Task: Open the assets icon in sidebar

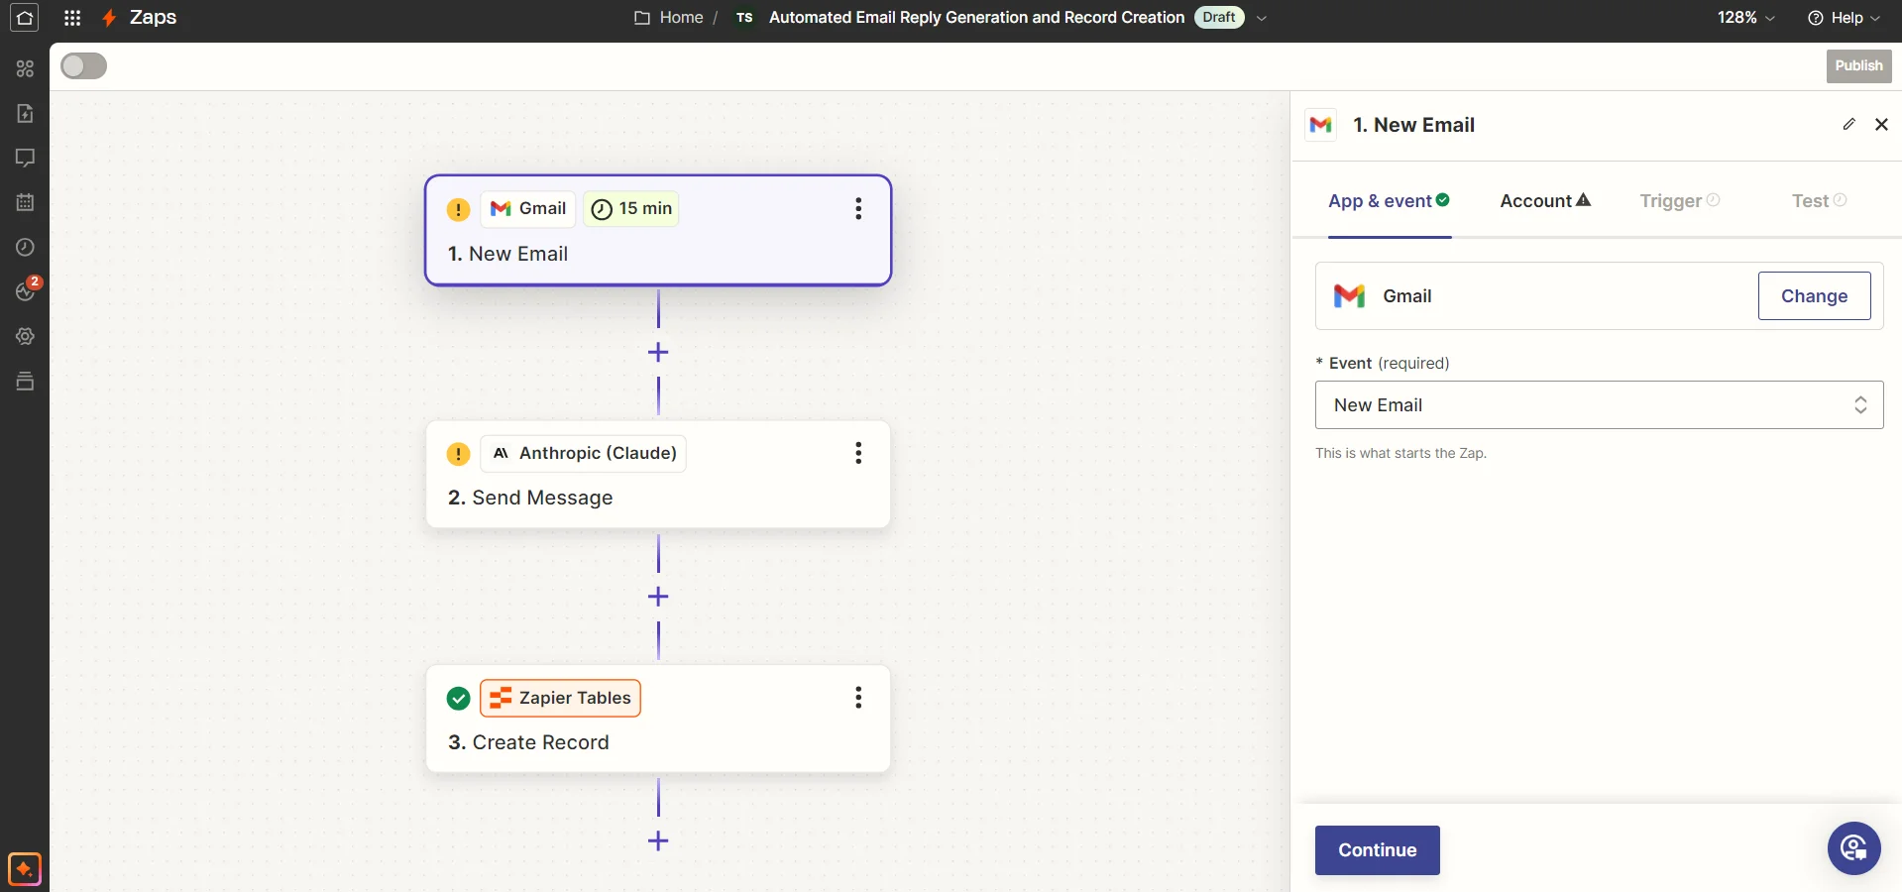Action: (25, 68)
